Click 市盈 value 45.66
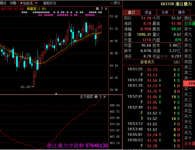 pos(146,45)
